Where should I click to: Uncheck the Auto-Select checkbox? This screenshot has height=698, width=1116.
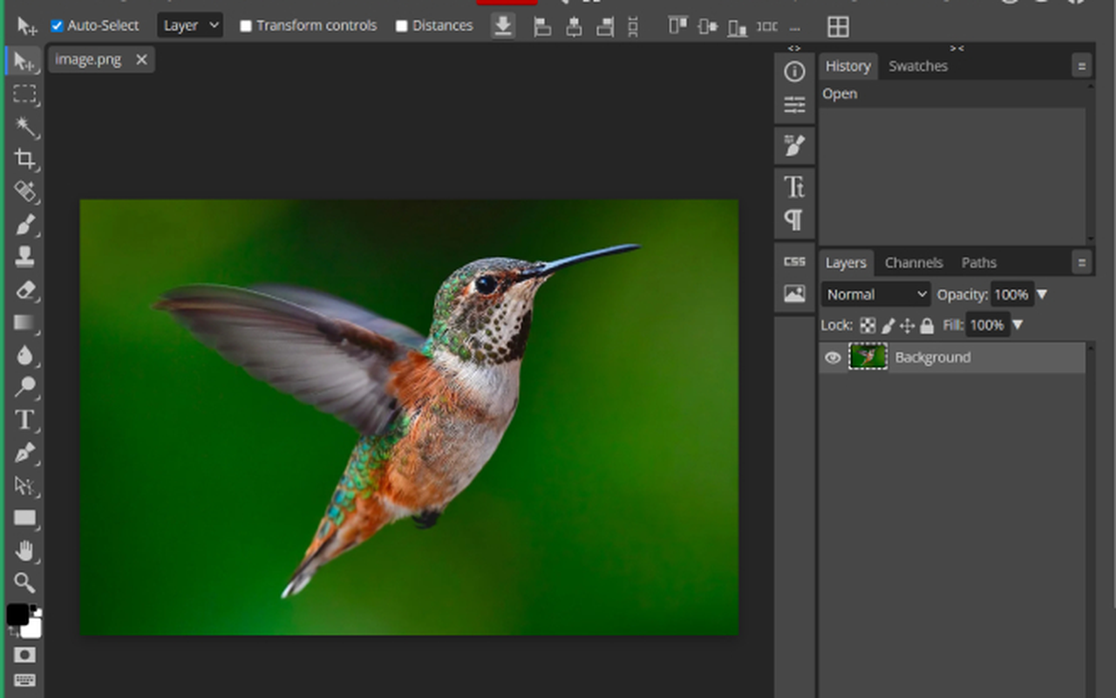point(58,26)
